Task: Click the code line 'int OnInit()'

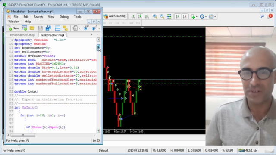Action: (x=26, y=107)
